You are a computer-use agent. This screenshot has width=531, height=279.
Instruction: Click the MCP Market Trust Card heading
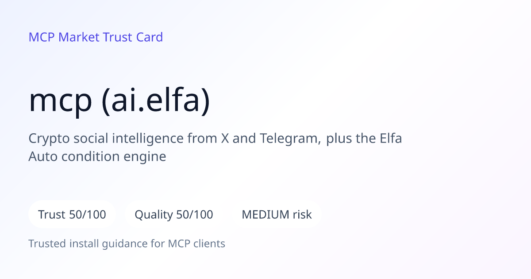96,37
